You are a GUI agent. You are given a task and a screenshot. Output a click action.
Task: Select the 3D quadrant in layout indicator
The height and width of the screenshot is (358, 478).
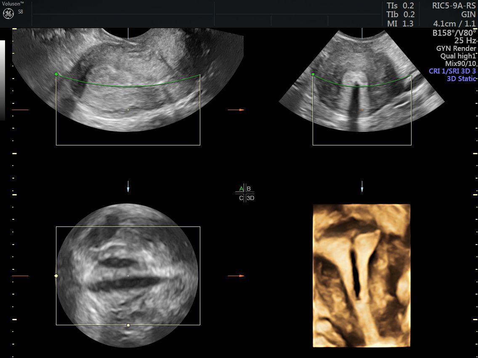pos(250,198)
